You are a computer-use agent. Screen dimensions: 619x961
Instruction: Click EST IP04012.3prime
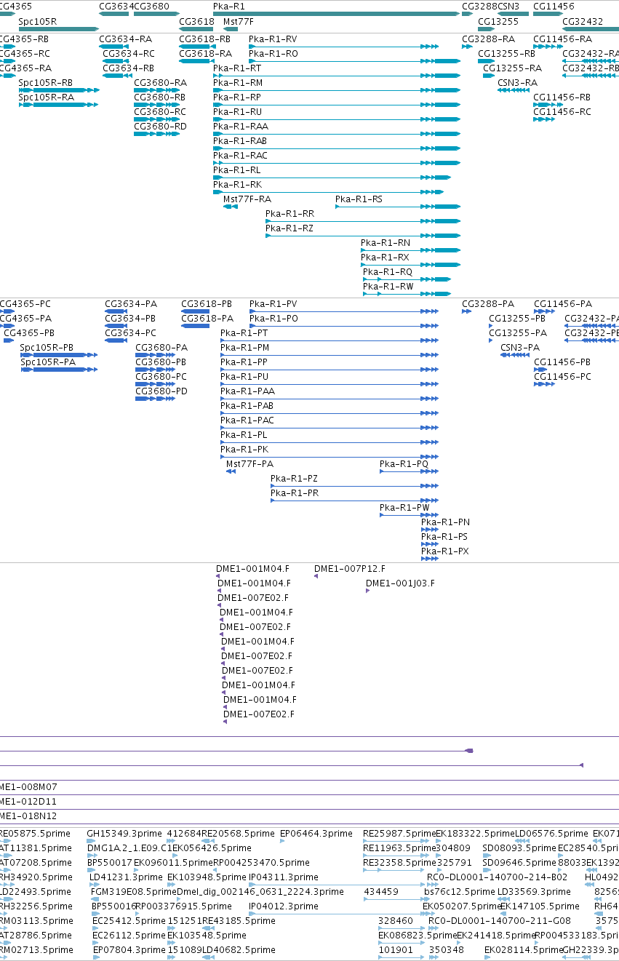pyautogui.click(x=284, y=906)
